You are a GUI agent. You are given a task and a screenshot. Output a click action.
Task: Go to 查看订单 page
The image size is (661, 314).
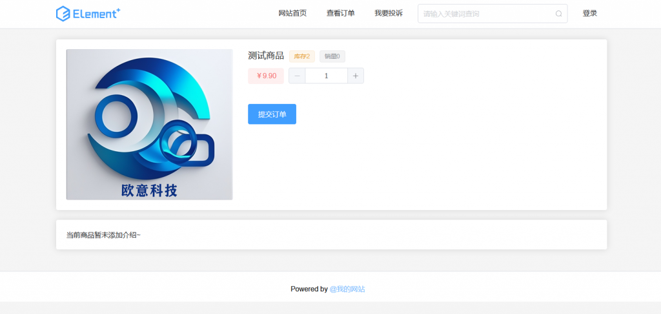tap(341, 14)
